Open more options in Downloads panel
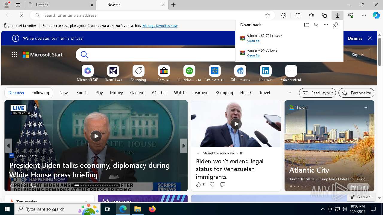The image size is (383, 215). tap(326, 25)
